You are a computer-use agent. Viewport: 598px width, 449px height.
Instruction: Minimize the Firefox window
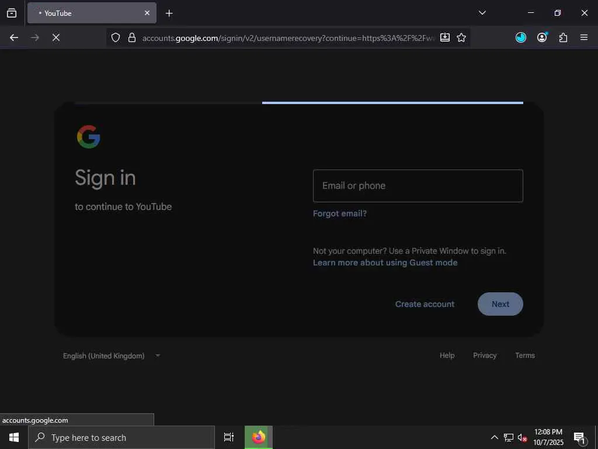[530, 13]
